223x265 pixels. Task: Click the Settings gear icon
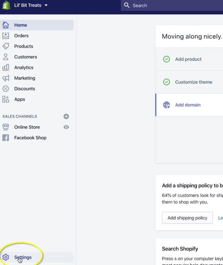pos(6,257)
